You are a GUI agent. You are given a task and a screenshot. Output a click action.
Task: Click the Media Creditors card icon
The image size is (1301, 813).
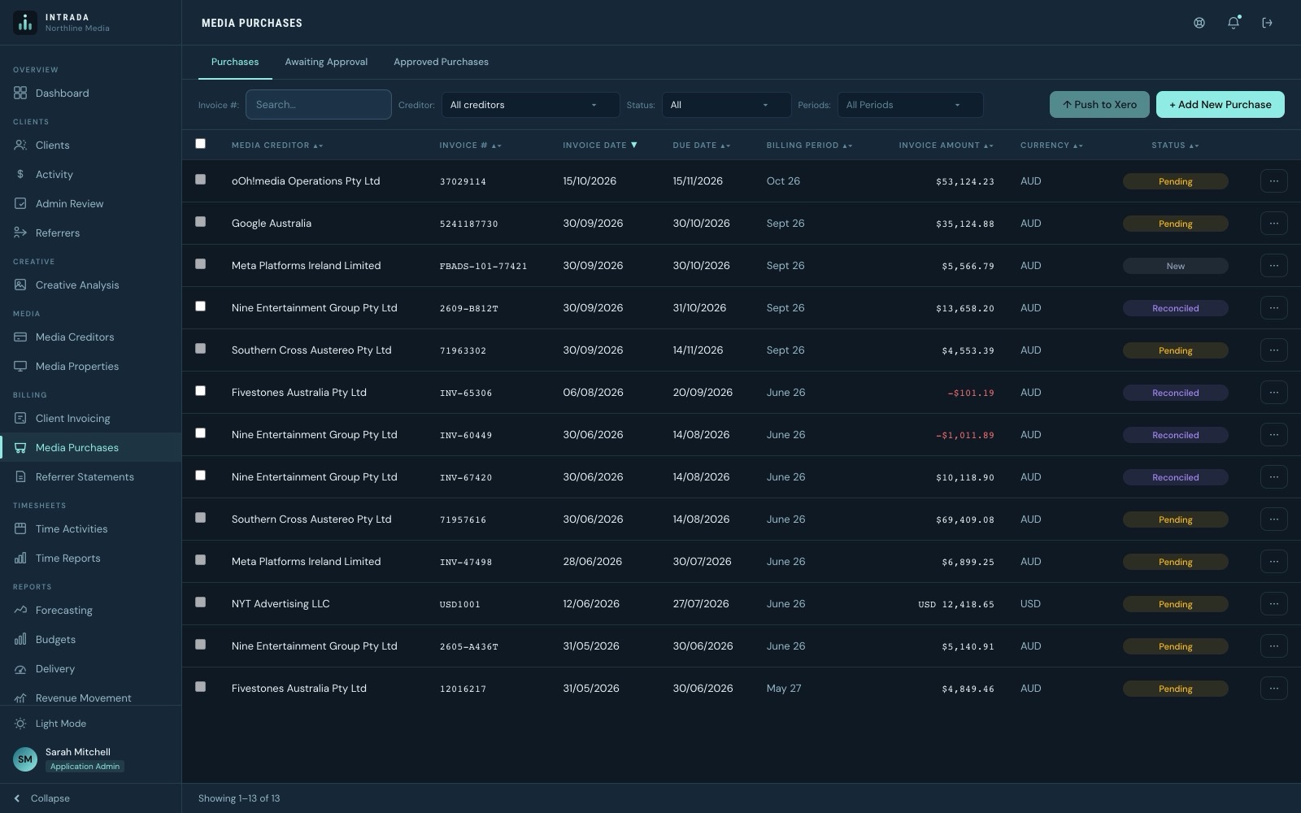click(20, 337)
